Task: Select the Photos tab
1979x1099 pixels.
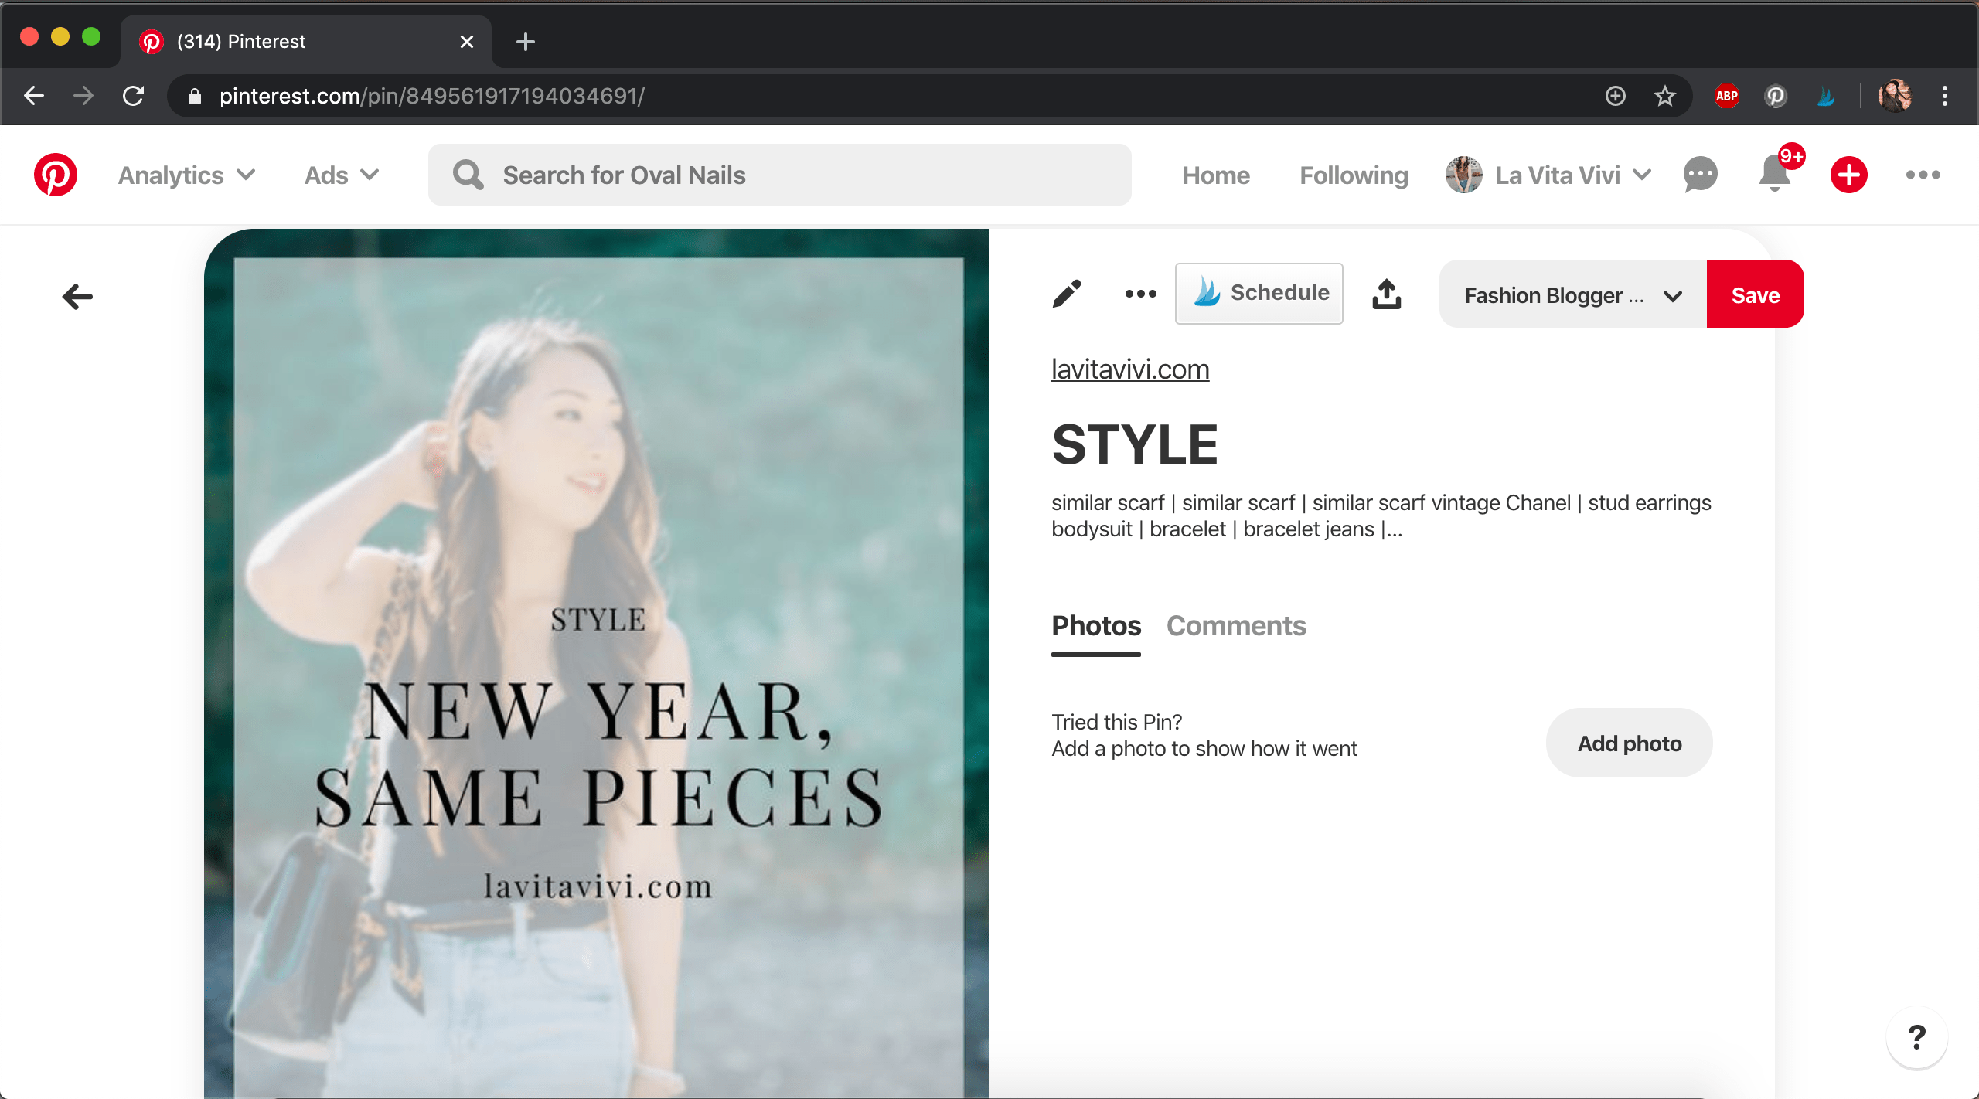Action: 1095,625
